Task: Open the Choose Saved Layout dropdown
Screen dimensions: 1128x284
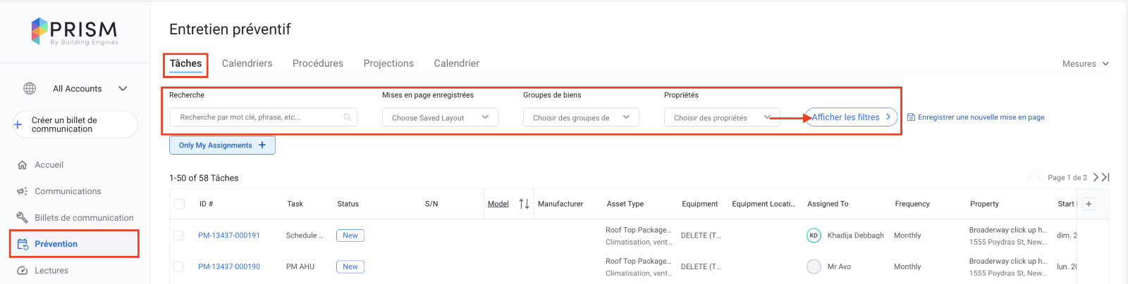Action: coord(440,117)
